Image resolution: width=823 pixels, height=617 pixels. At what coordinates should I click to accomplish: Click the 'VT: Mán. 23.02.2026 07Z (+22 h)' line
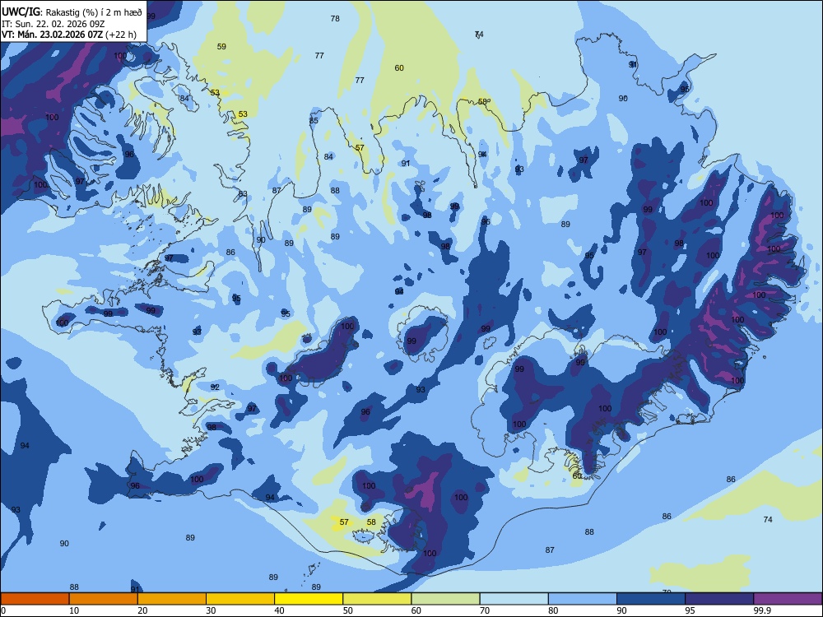[x=69, y=35]
